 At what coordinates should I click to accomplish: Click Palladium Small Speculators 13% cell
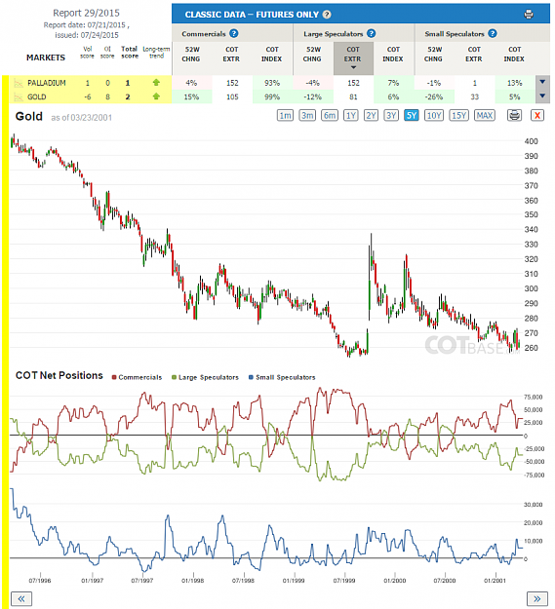[515, 83]
